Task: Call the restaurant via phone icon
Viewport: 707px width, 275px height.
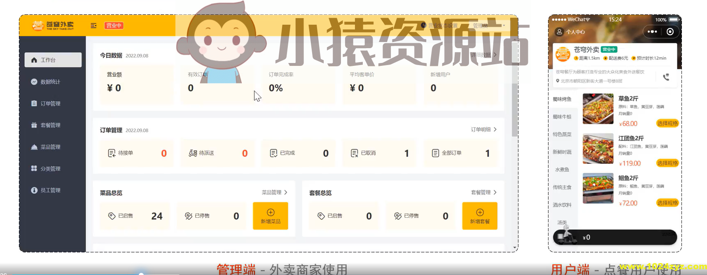Action: 666,77
